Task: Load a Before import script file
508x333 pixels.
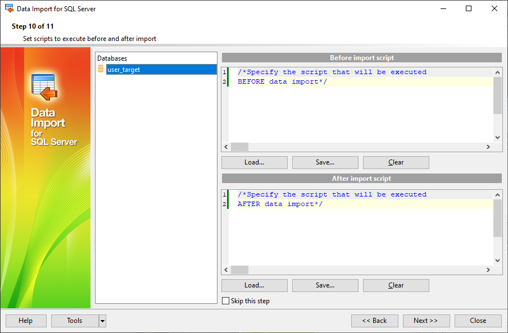Action: [254, 162]
